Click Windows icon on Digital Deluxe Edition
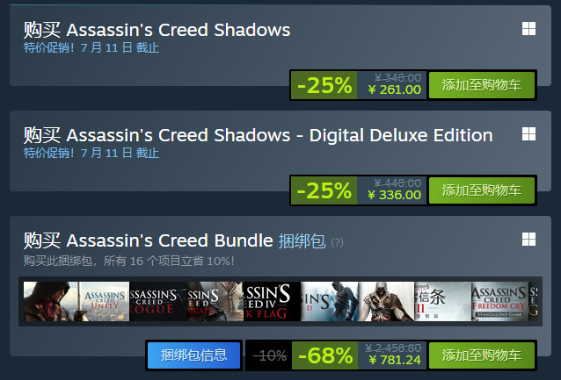561x380 pixels. [529, 134]
